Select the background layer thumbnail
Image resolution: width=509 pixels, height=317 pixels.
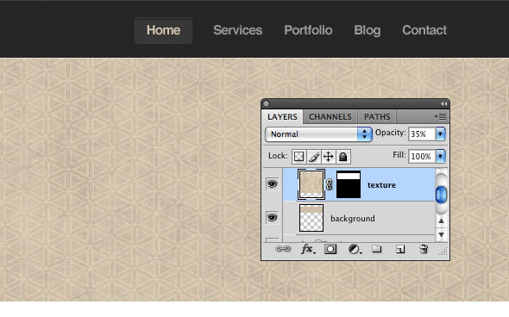[311, 218]
